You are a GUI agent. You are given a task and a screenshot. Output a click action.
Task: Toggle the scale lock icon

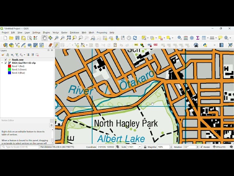click(x=145, y=147)
